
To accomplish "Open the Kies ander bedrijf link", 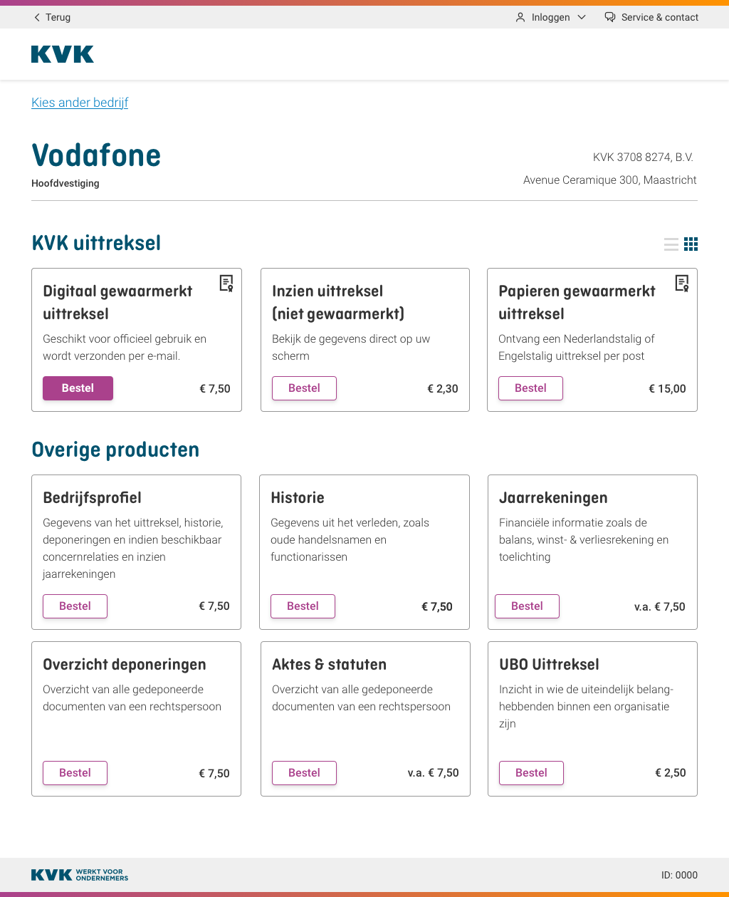I will (80, 103).
